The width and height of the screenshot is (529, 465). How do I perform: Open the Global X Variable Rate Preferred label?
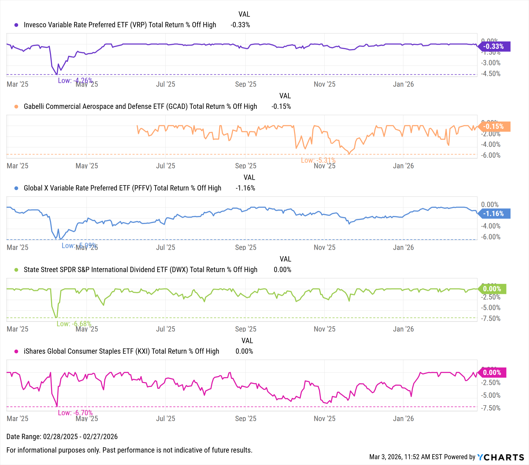coord(122,188)
